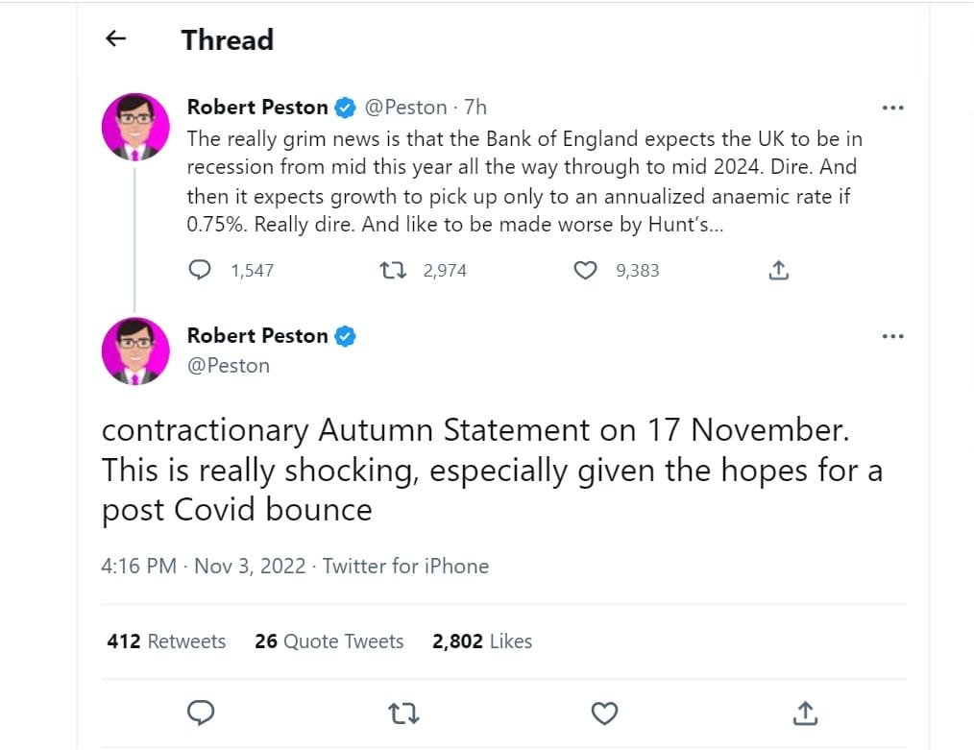Retweet the main Autumn Statement tweet
The image size is (974, 750).
pos(402,713)
